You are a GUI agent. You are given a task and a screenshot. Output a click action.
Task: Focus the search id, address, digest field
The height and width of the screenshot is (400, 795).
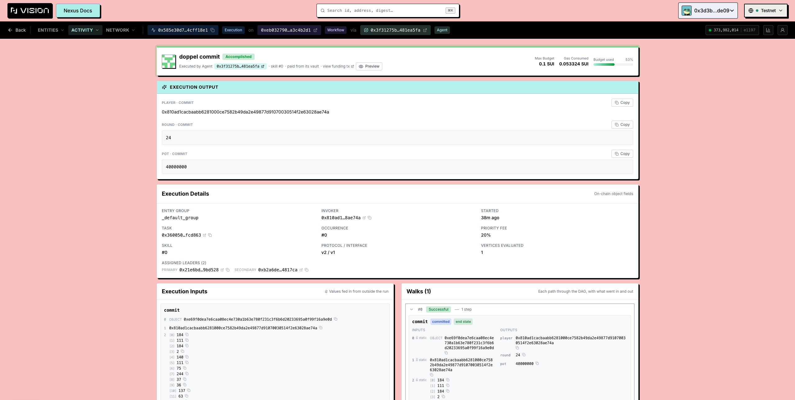388,11
